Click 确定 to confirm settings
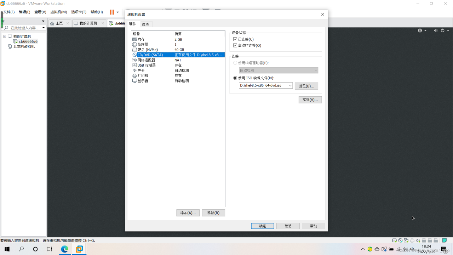 [x=263, y=226]
